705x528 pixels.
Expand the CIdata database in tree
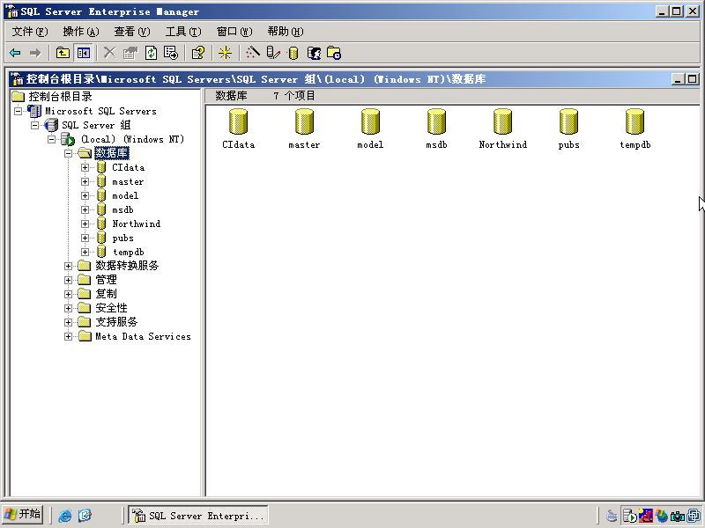pos(85,167)
